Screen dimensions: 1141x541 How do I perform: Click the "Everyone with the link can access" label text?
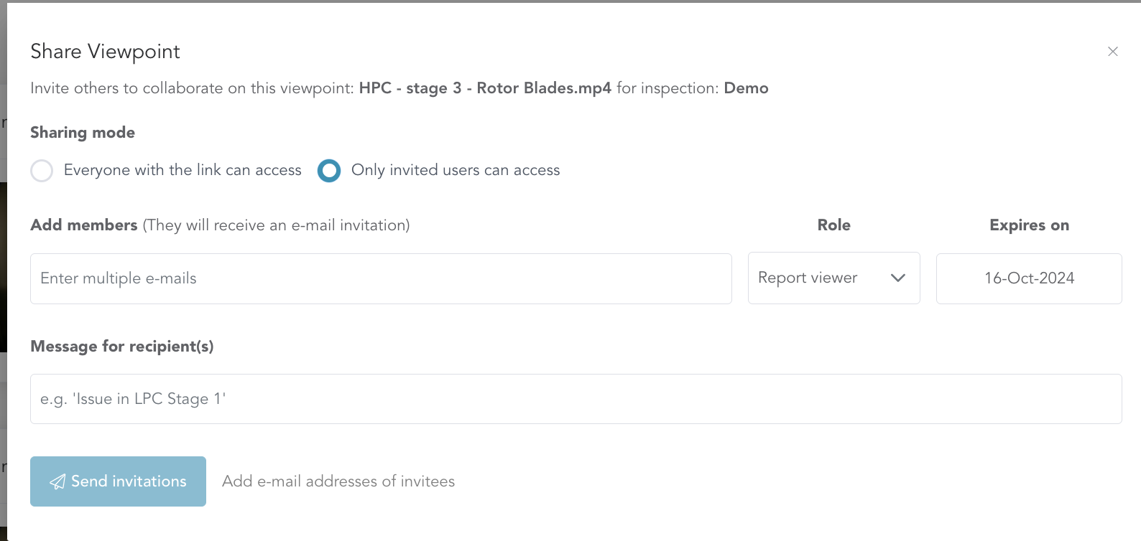click(x=183, y=170)
